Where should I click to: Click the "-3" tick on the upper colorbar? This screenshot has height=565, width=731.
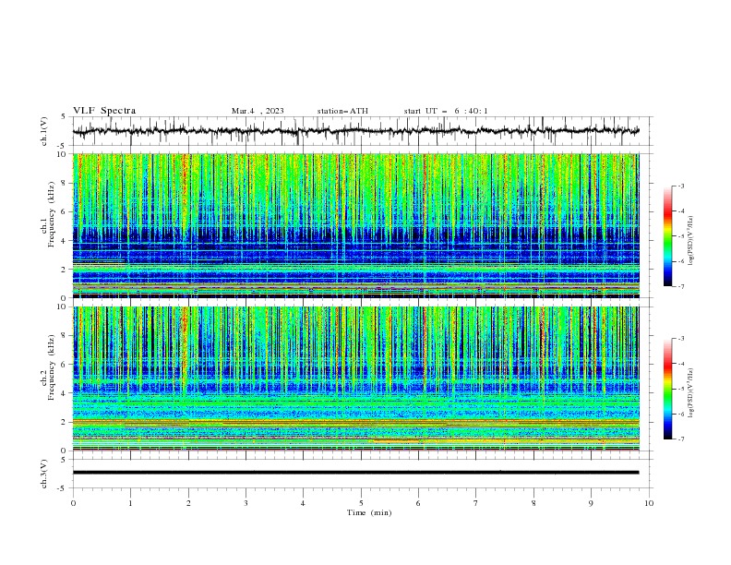point(680,186)
